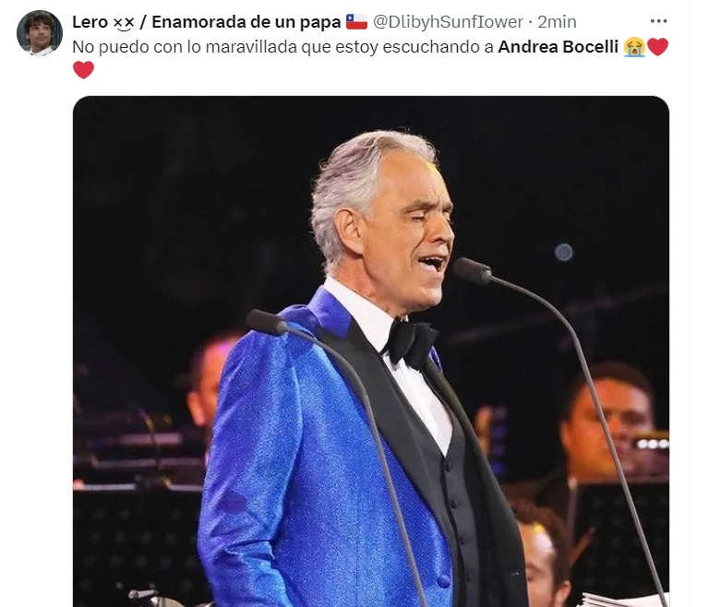This screenshot has width=709, height=607.
Task: Click the red heart emoji after crying emoji
Action: click(x=657, y=47)
